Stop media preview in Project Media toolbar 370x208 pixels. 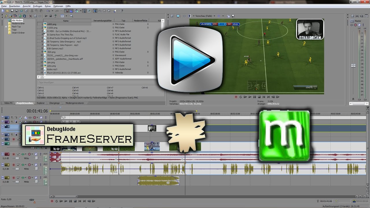[x=51, y=16]
